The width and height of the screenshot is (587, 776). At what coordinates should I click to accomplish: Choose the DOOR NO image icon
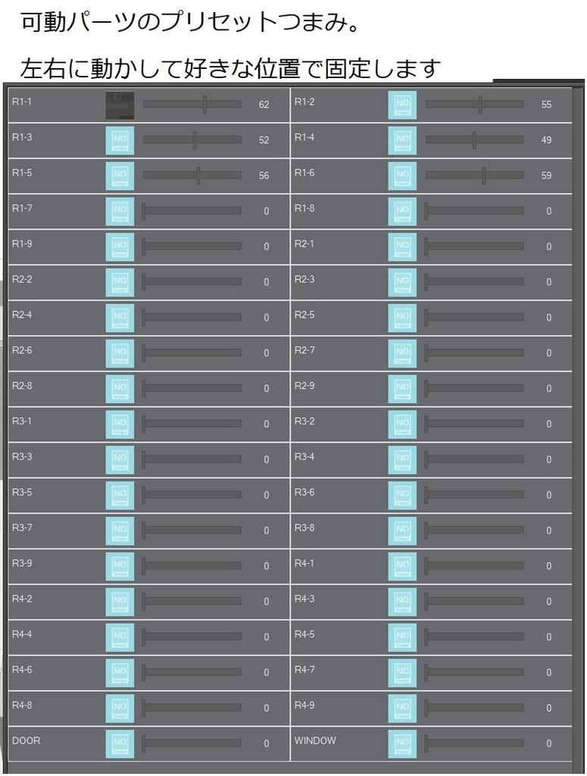[120, 744]
